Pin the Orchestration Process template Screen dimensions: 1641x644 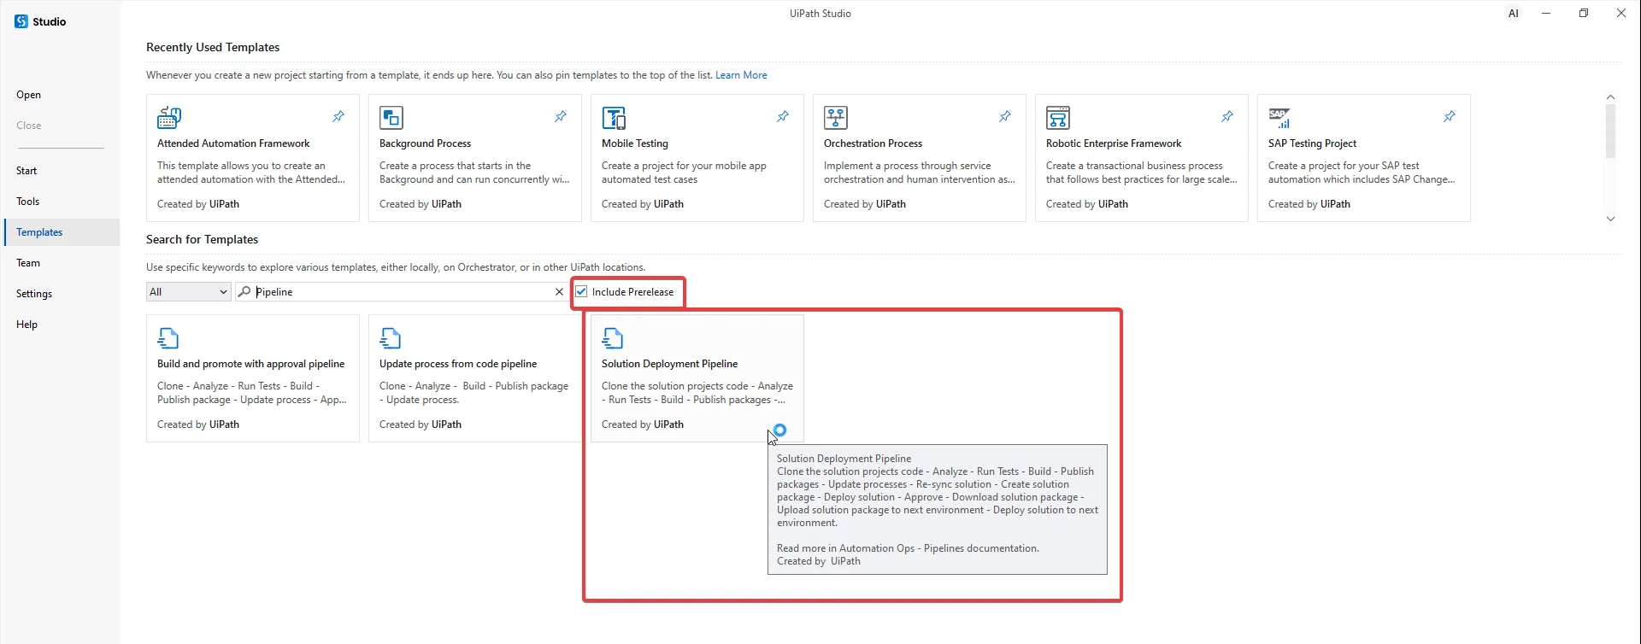click(x=1005, y=116)
